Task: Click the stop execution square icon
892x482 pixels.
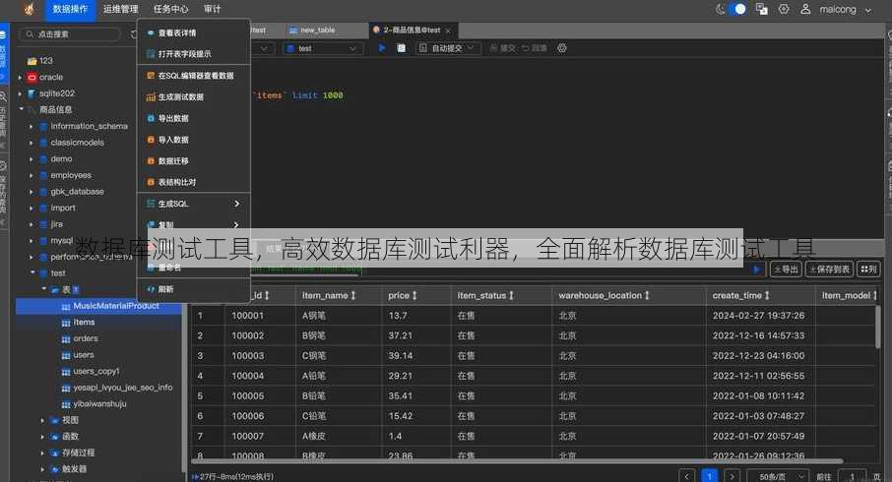Action: (x=401, y=48)
